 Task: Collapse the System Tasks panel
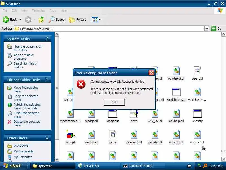(x=47, y=39)
